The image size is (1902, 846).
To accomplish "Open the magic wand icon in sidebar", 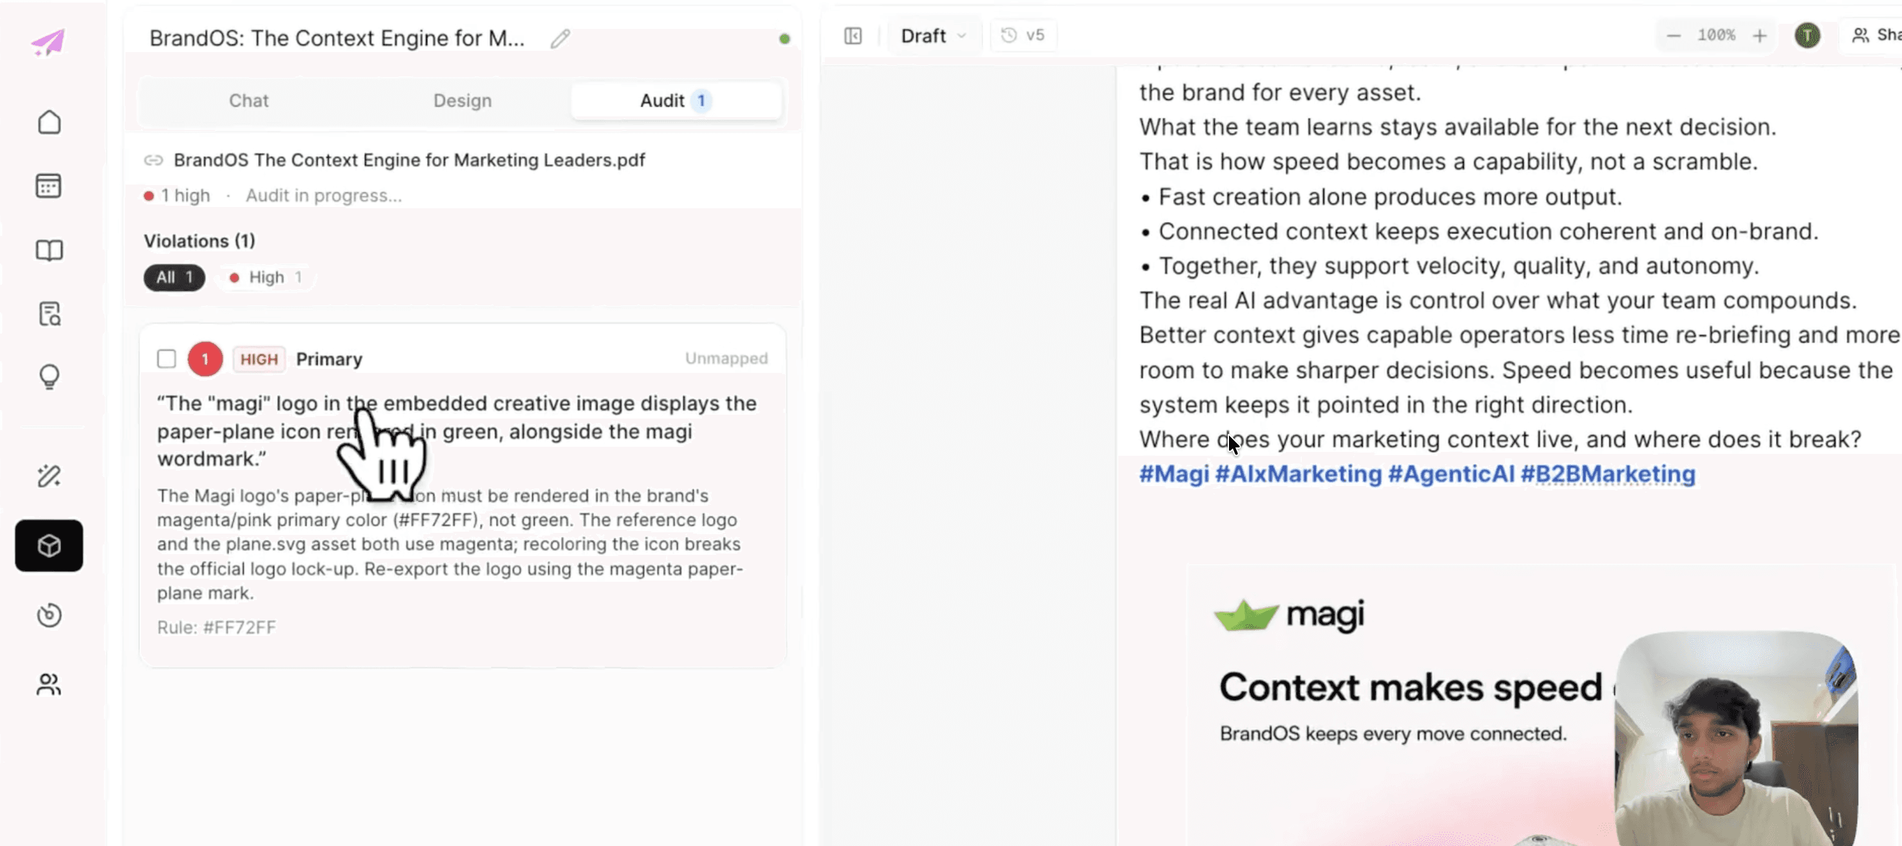I will click(49, 476).
